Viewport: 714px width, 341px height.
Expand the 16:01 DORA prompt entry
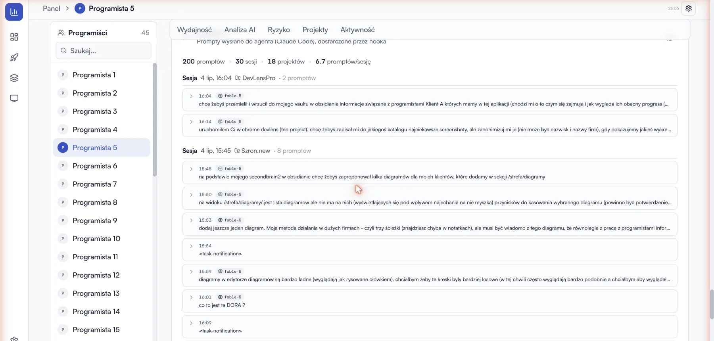pos(191,297)
